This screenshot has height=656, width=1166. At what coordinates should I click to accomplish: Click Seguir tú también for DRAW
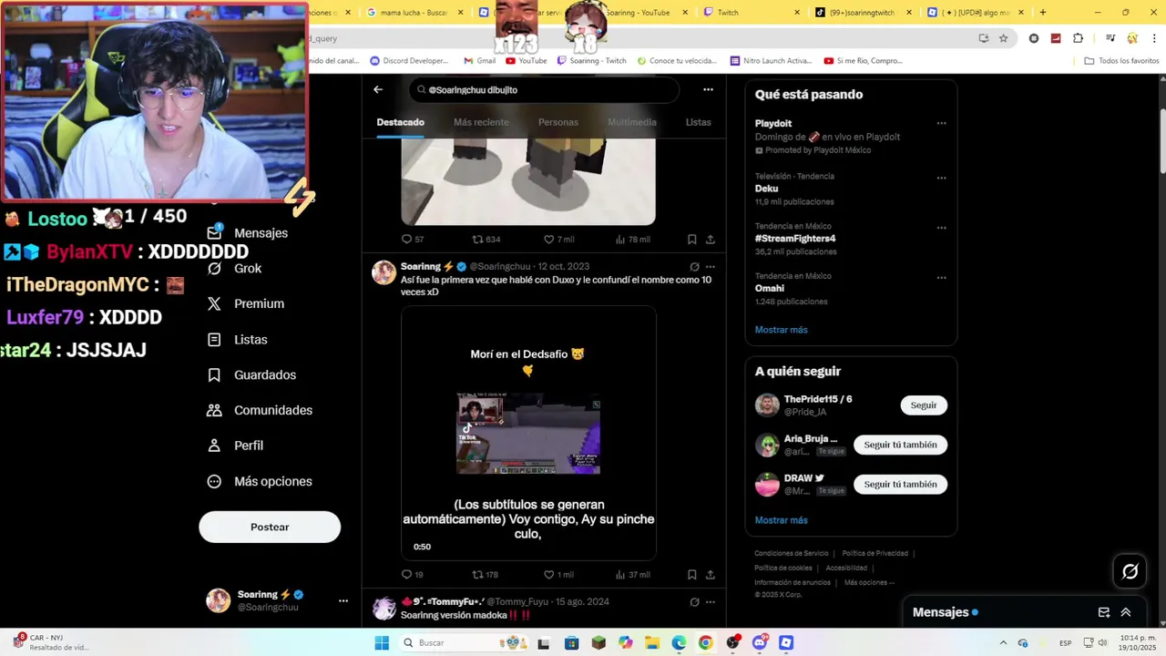click(900, 484)
